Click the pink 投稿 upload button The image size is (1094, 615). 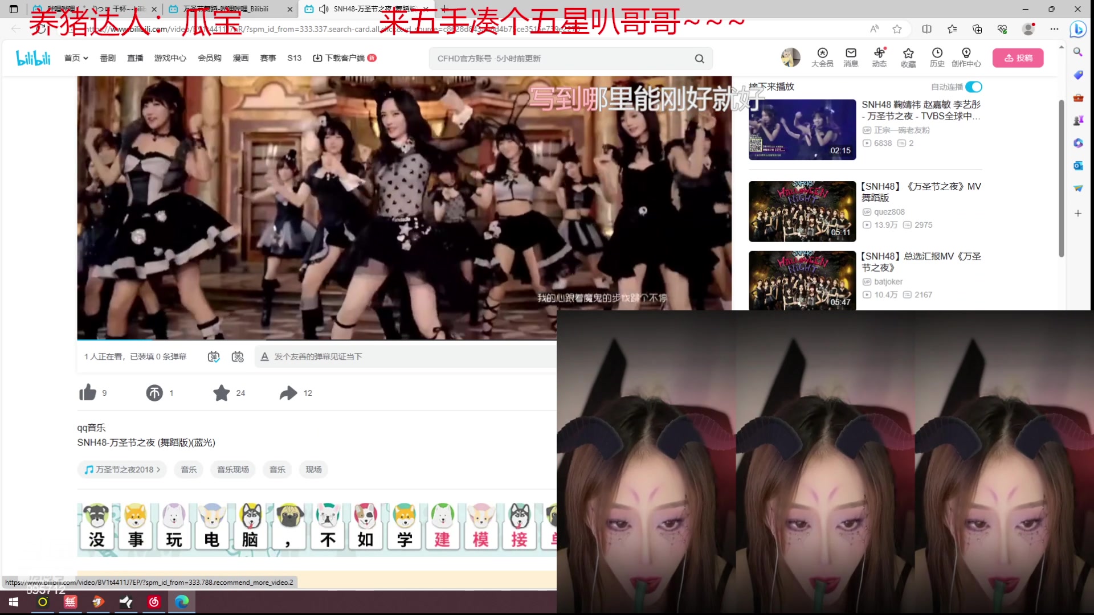(1018, 58)
